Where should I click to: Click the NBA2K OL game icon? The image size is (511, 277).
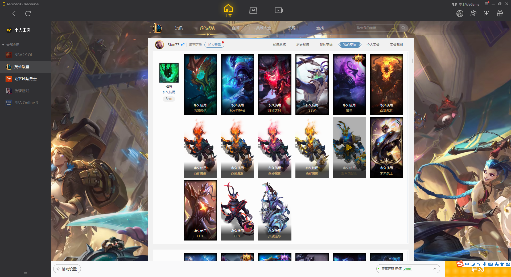(9, 55)
